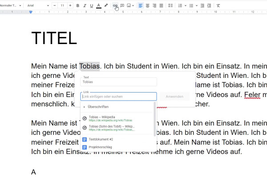Open the highlight color marker tool

point(106,6)
